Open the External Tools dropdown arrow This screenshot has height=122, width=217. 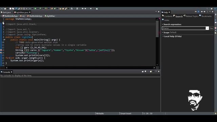click(49, 9)
